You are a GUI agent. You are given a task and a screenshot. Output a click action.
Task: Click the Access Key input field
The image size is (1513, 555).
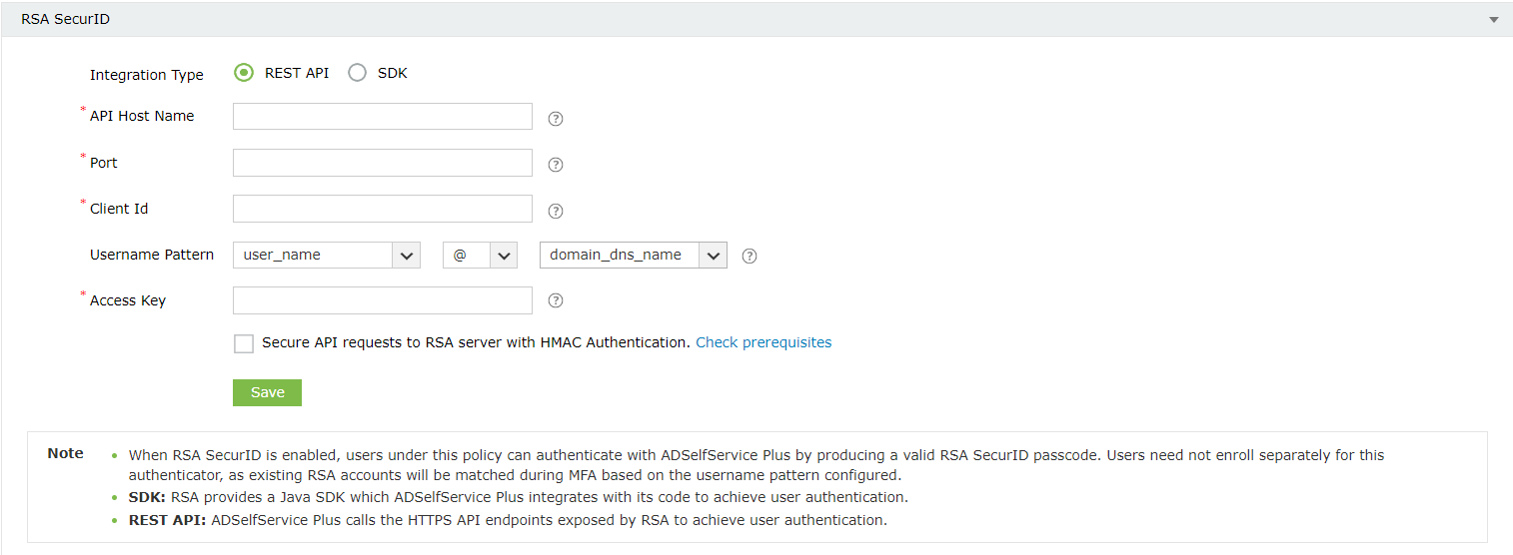[x=383, y=300]
